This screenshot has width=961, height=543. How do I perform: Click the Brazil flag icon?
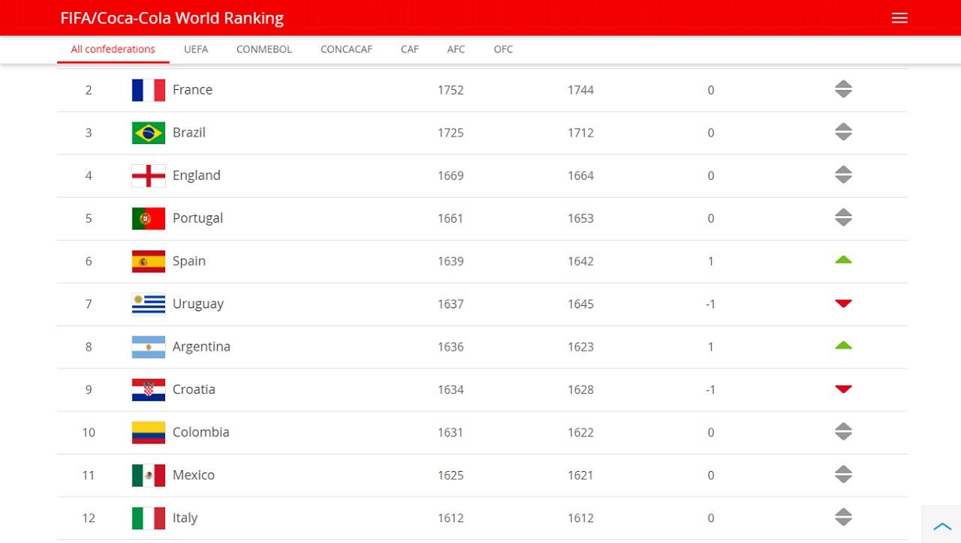[148, 133]
